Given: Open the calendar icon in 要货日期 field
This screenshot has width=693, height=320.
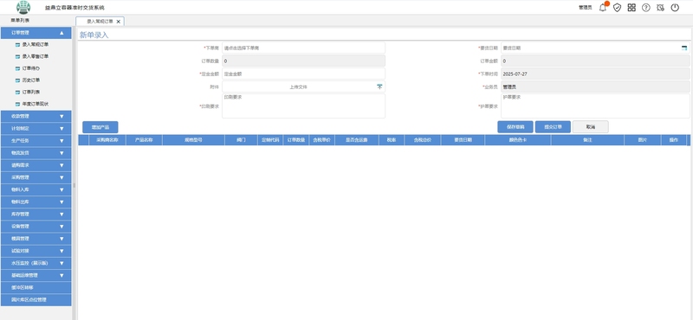Looking at the screenshot, I should 684,48.
